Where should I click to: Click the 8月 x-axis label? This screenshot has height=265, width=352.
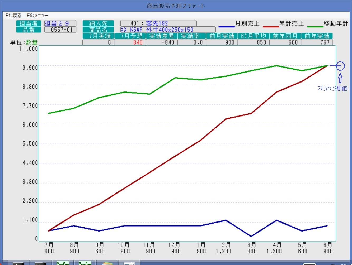tap(74, 245)
